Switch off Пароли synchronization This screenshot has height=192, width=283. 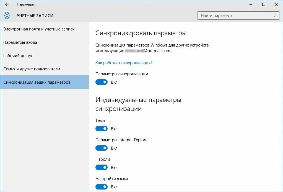tap(102, 167)
